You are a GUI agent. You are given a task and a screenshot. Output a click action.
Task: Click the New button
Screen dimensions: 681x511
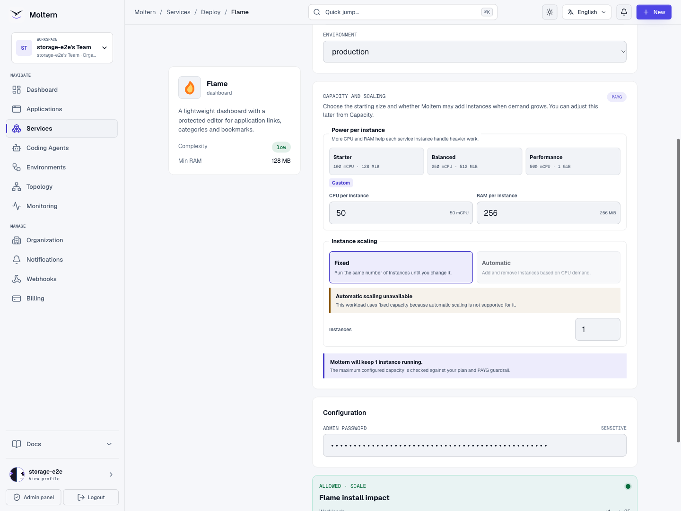[x=654, y=12]
